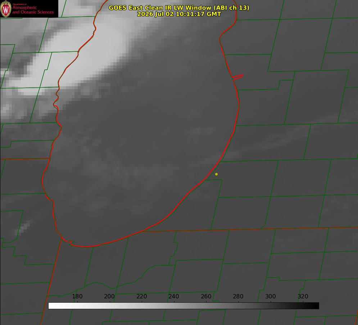Screen dimensions: 358x325
Task: Click the UW crest logo
Action: pyautogui.click(x=6, y=9)
